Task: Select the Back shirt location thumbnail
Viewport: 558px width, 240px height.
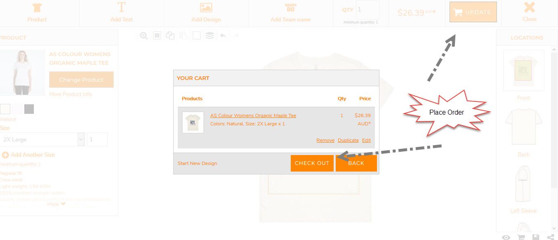Action: click(x=523, y=127)
